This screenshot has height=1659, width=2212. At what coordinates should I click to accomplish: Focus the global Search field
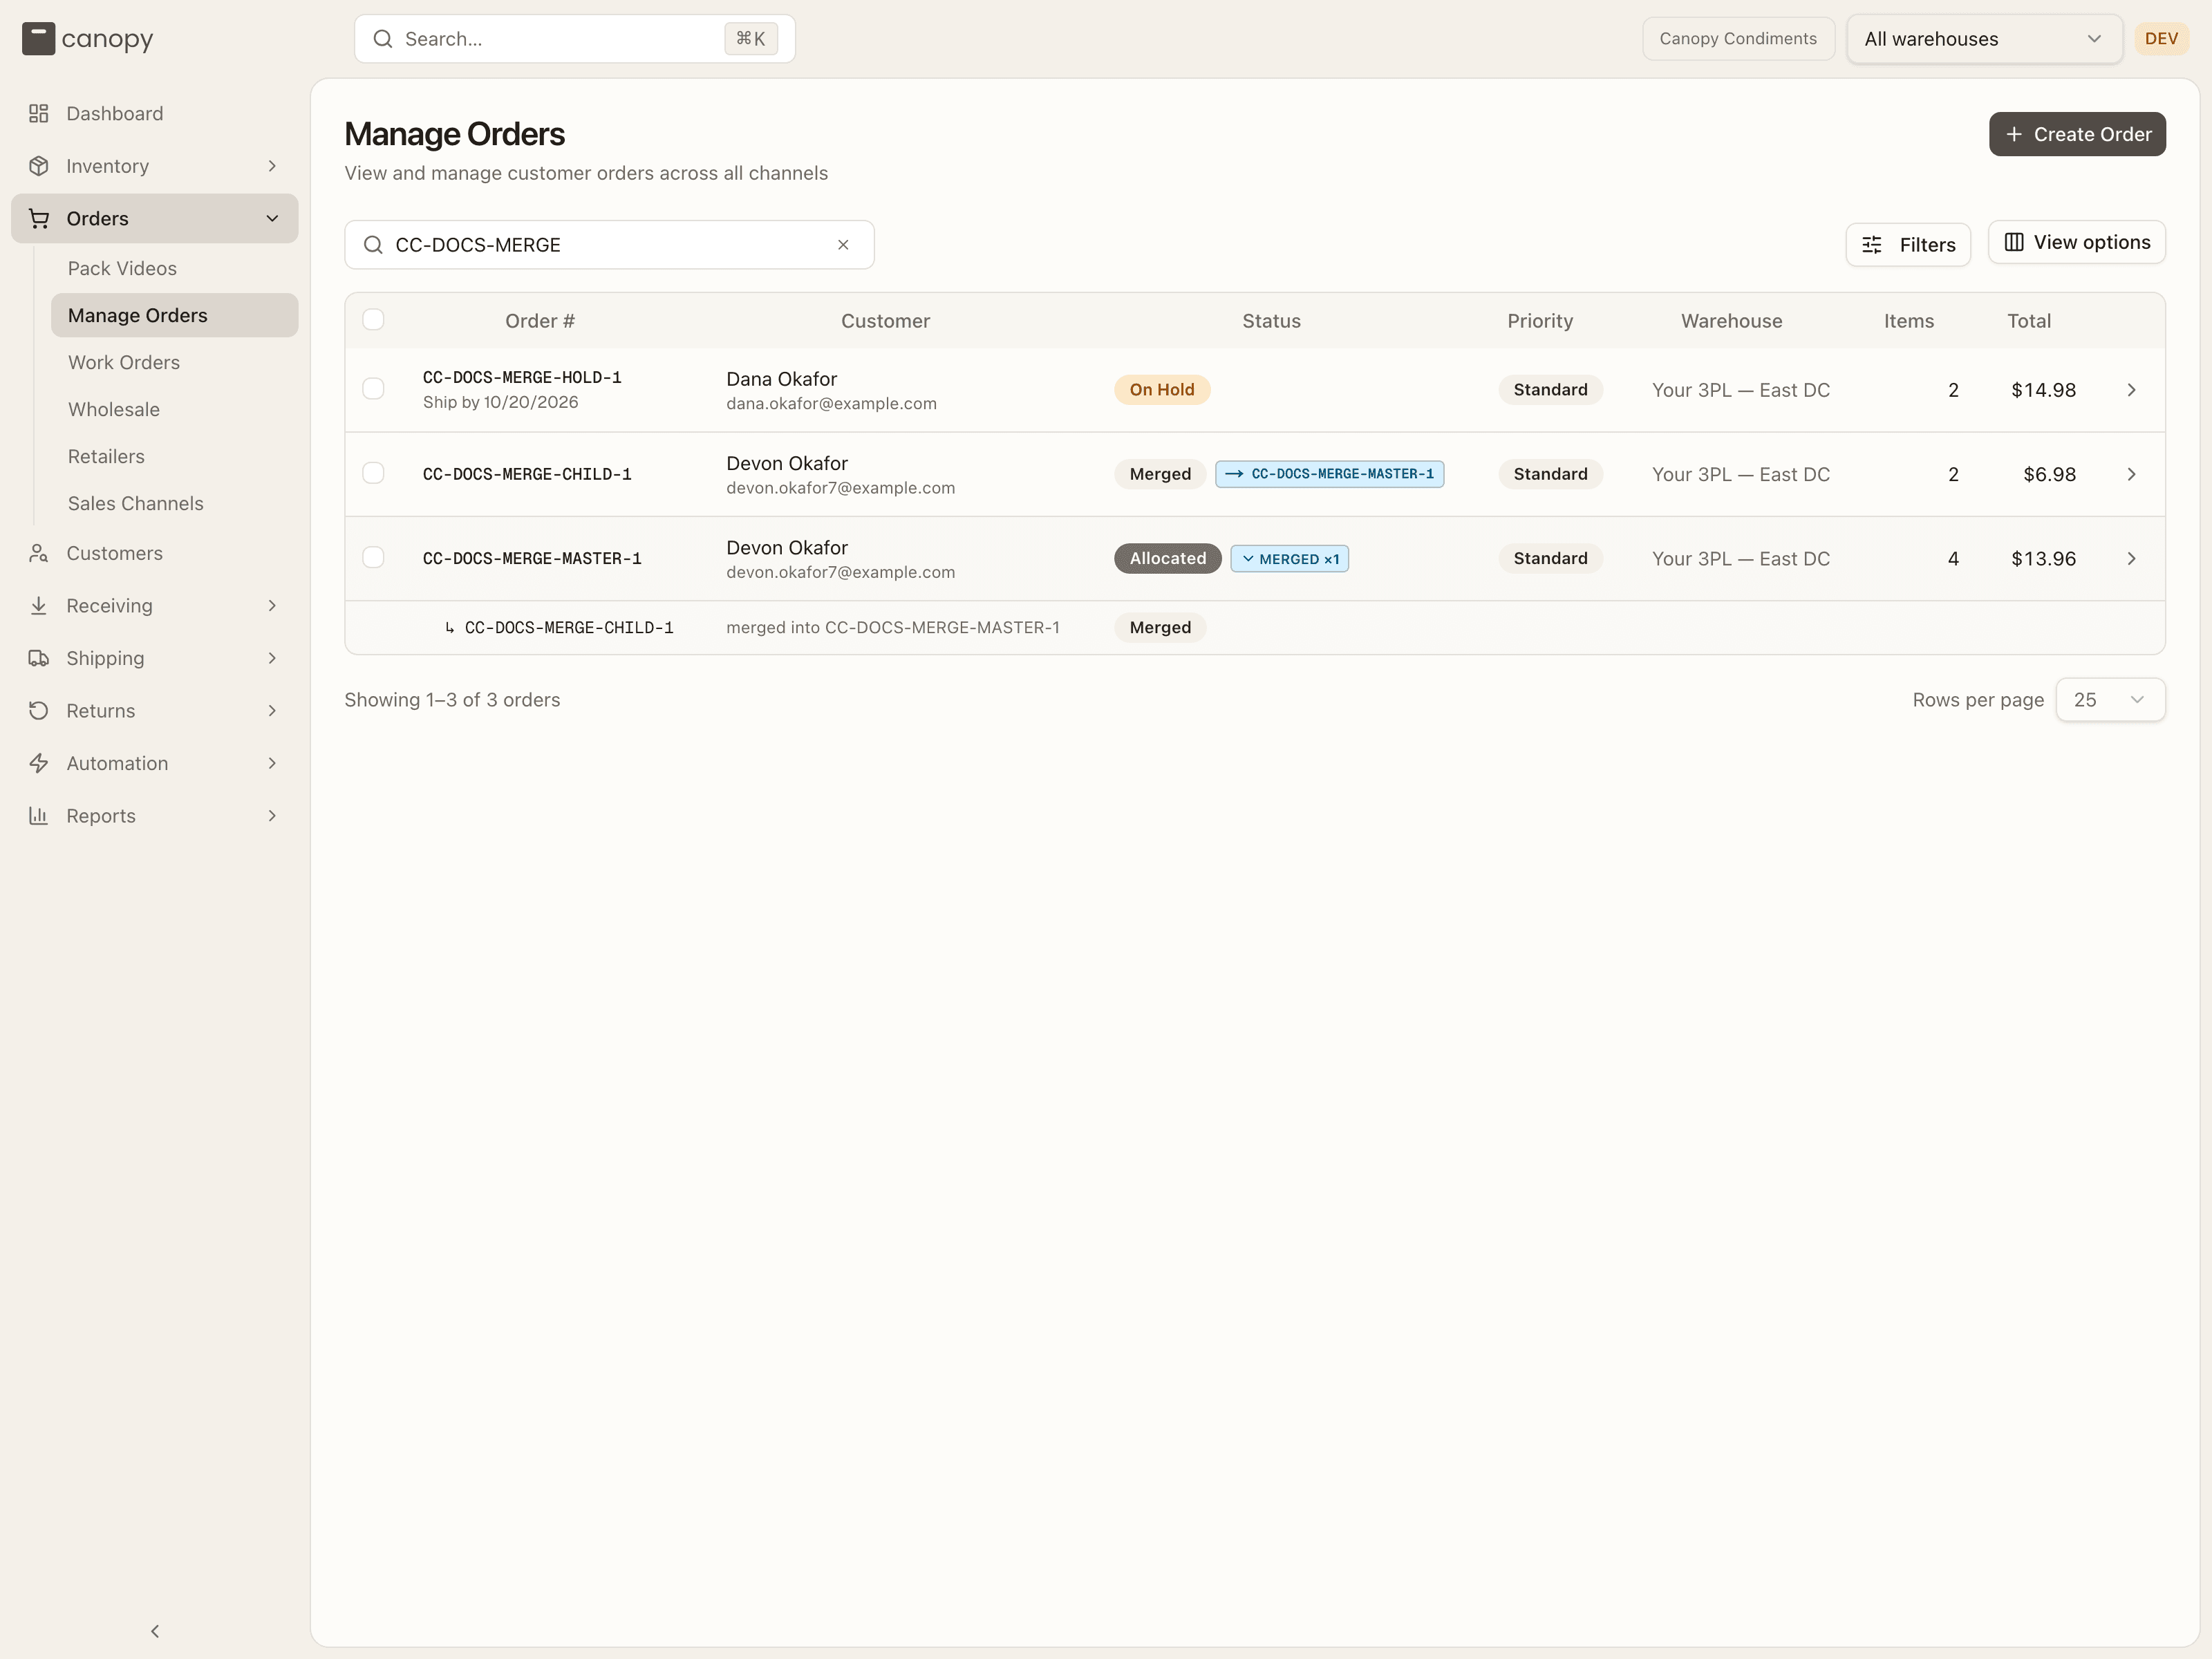[x=575, y=39]
